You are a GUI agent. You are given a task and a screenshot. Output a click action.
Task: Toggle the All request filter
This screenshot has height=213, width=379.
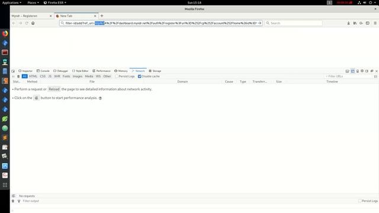point(25,76)
